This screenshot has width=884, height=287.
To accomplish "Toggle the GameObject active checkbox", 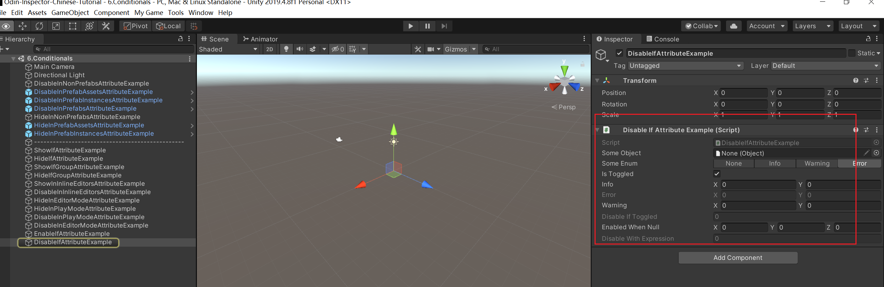I will (619, 53).
